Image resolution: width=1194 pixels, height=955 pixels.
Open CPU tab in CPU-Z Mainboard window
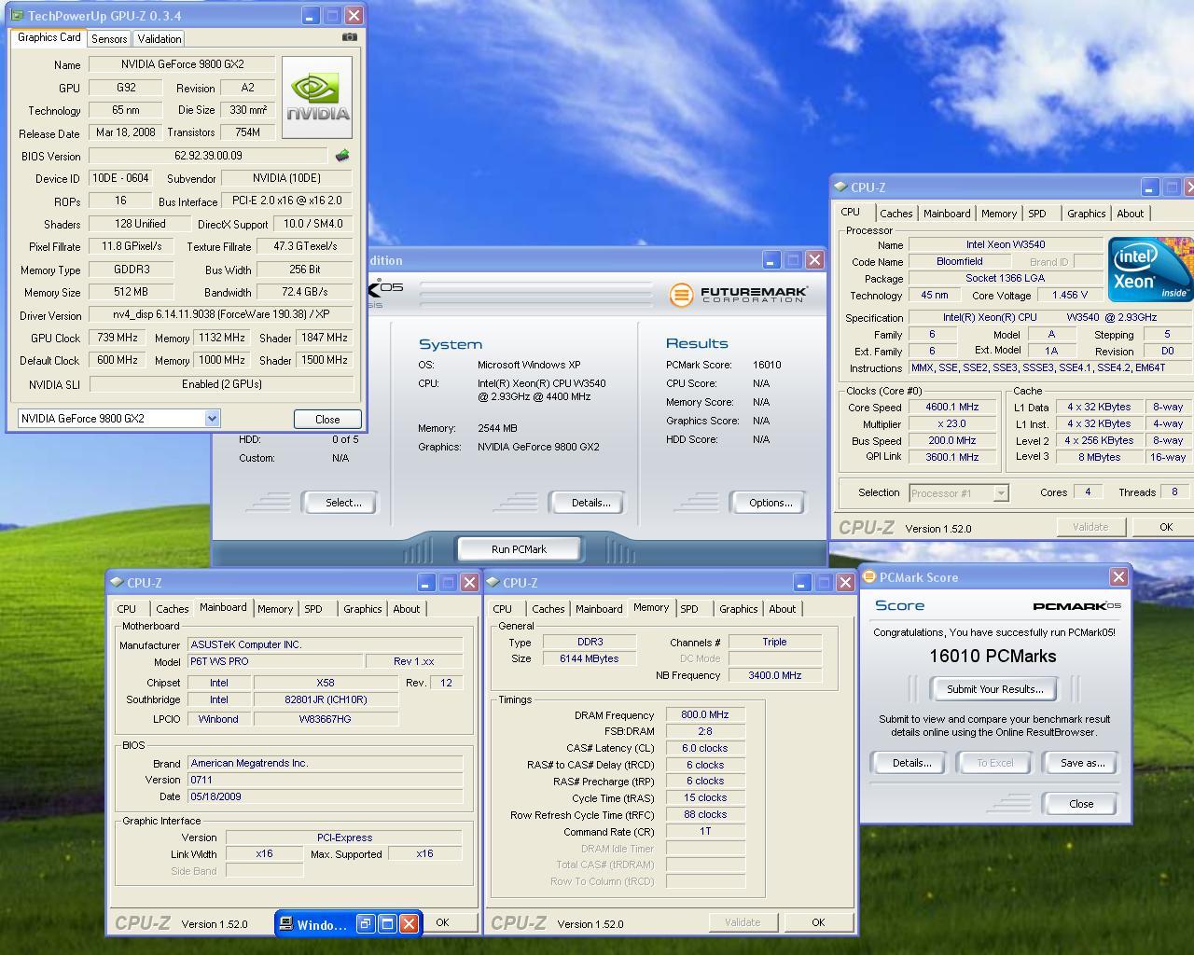tap(127, 609)
